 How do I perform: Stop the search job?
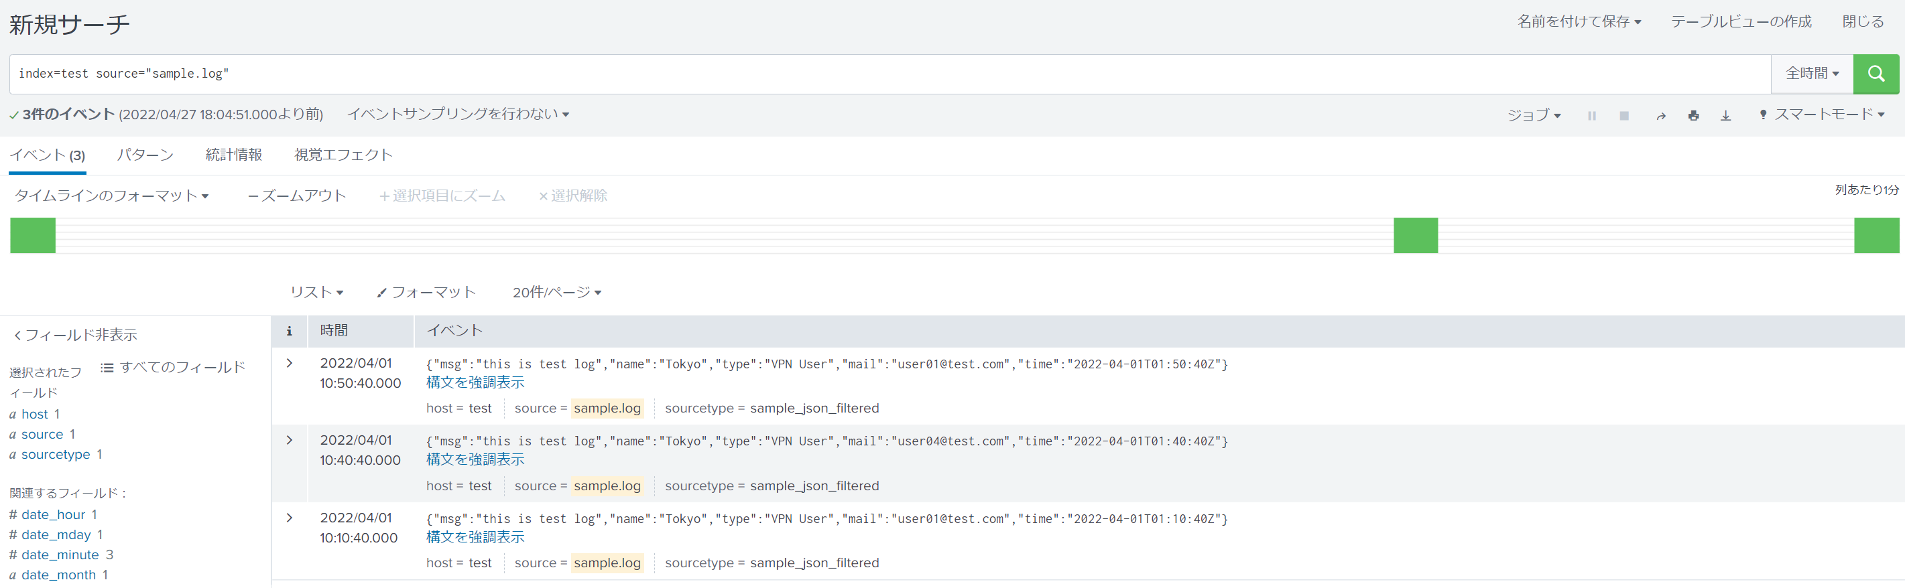1624,116
